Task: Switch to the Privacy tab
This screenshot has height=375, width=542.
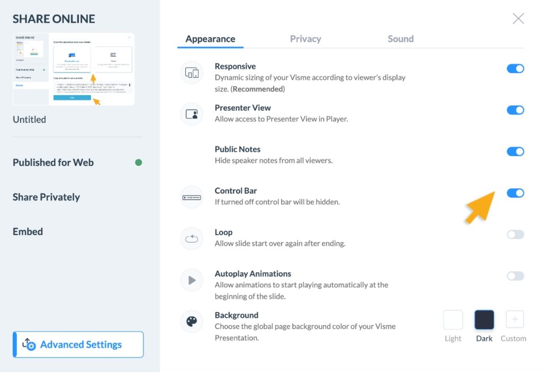Action: 305,39
